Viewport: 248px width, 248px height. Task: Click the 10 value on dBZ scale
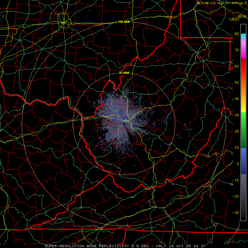pos(237,148)
